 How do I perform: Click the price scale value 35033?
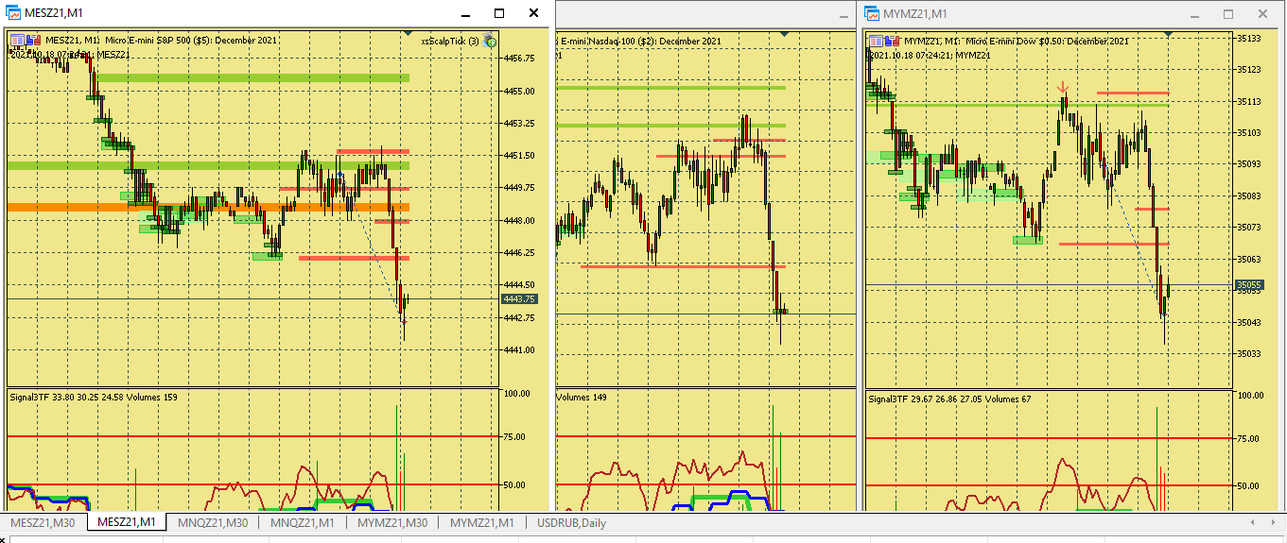[x=1249, y=354]
